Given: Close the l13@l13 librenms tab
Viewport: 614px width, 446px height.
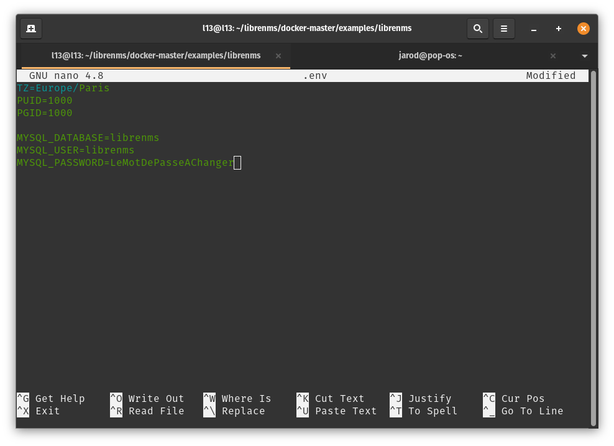Looking at the screenshot, I should 278,56.
